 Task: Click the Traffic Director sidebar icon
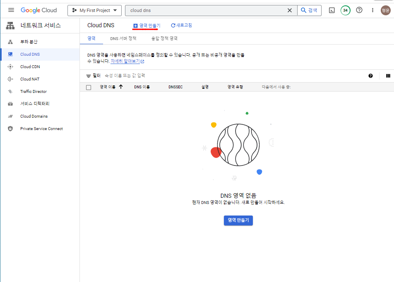pyautogui.click(x=10, y=92)
